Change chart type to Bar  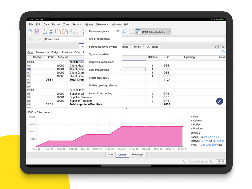(x=214, y=145)
